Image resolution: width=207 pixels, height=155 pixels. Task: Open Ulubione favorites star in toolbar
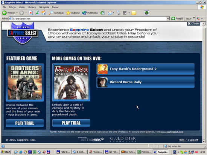pyautogui.click(x=73, y=13)
